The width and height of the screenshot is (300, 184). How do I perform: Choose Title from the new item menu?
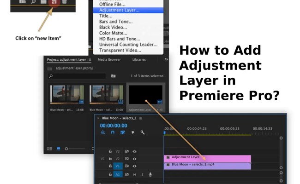[x=106, y=16]
